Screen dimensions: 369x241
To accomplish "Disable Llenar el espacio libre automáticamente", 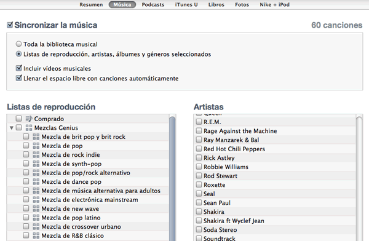I will [19, 78].
